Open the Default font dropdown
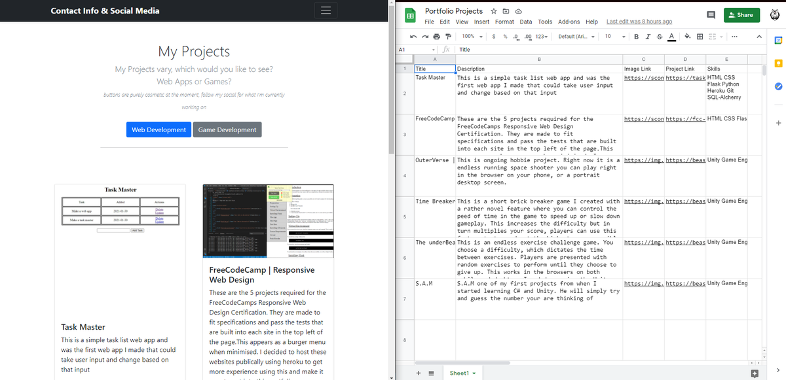Viewport: 786px width, 380px height. click(x=576, y=36)
